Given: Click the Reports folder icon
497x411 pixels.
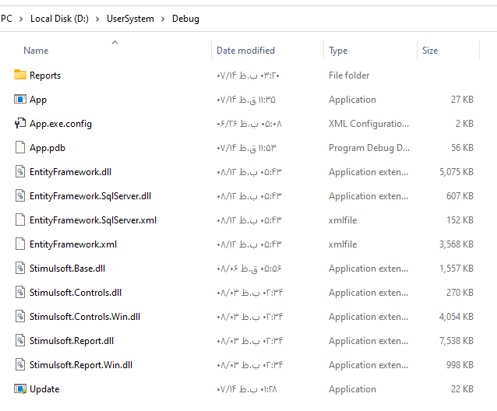Looking at the screenshot, I should point(20,76).
